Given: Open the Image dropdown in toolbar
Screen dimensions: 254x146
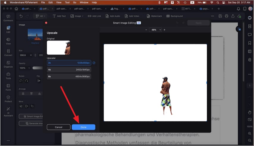Looking at the screenshot, I should tap(77, 16).
